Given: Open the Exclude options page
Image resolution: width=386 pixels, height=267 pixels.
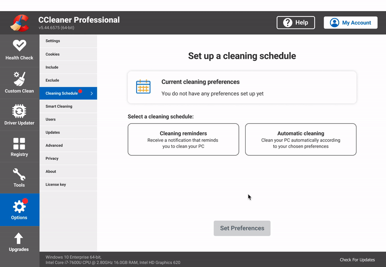Looking at the screenshot, I should (x=68, y=80).
